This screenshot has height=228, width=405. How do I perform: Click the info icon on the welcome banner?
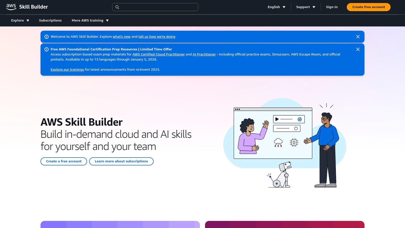tap(47, 36)
